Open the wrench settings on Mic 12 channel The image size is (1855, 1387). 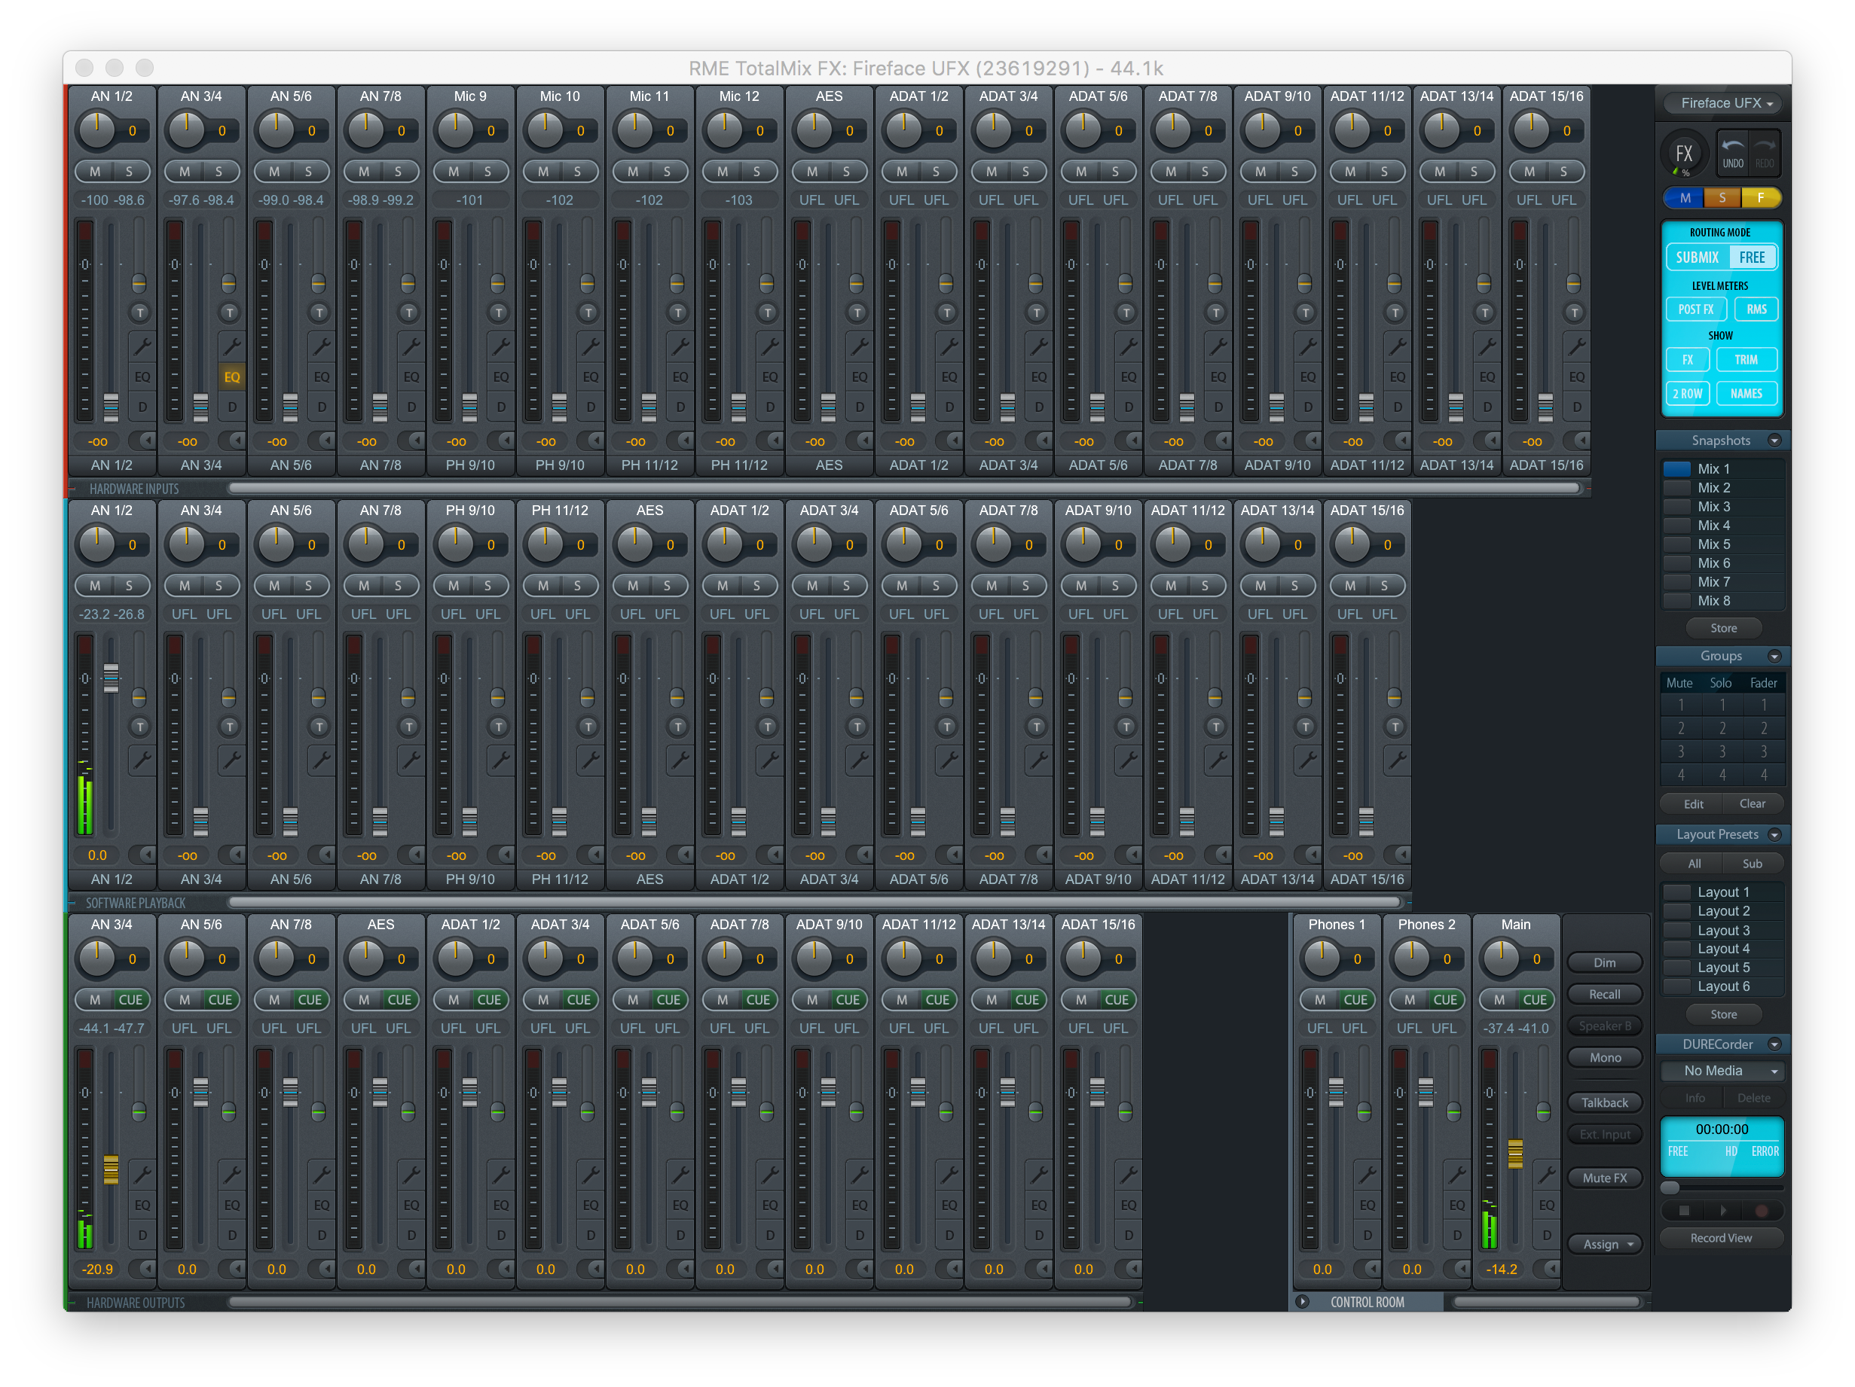(x=769, y=346)
